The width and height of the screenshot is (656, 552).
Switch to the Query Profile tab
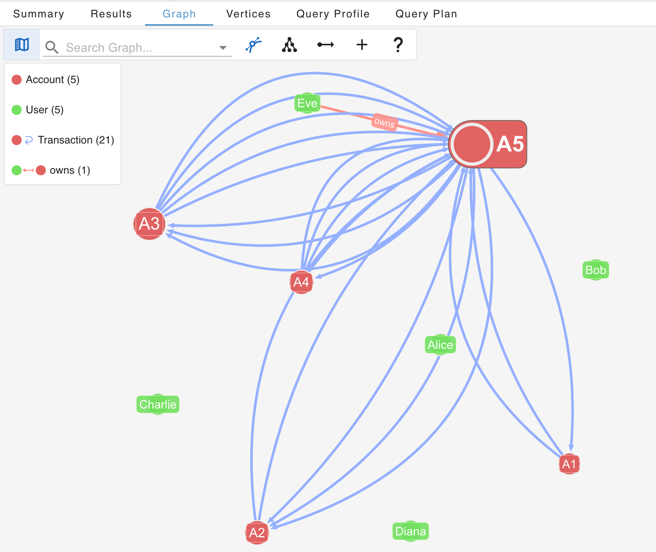pos(333,14)
